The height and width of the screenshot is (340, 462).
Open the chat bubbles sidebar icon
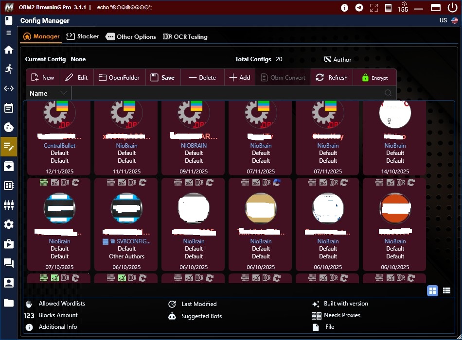pos(9,263)
